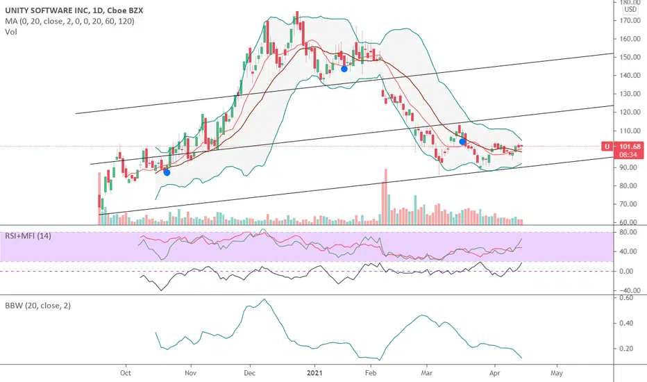Image resolution: width=647 pixels, height=382 pixels.
Task: Click the blue marker dot in January
Action: (x=344, y=69)
